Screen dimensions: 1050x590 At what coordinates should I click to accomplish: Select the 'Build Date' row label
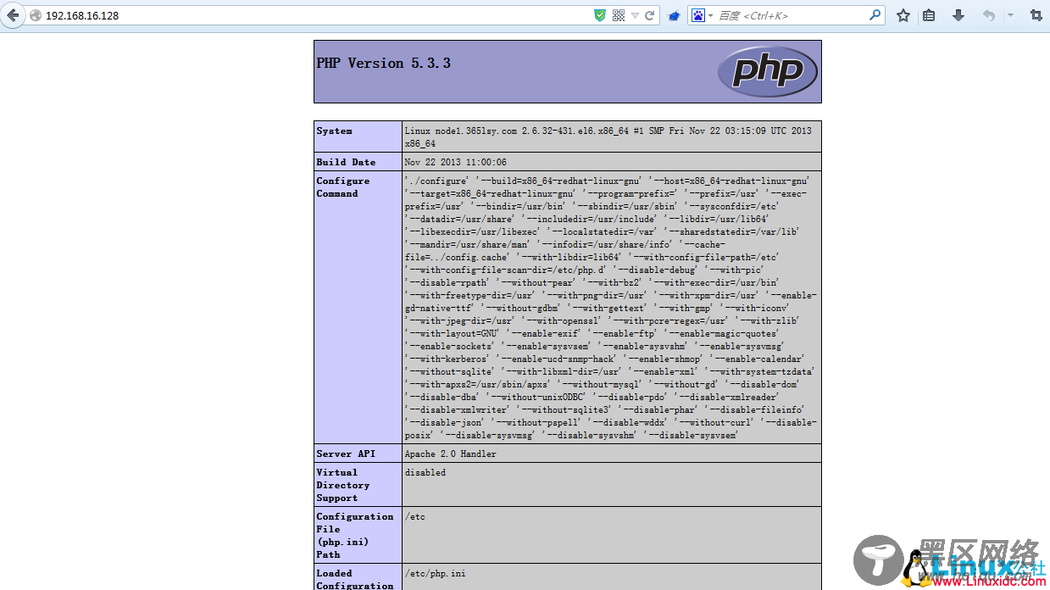coord(346,162)
